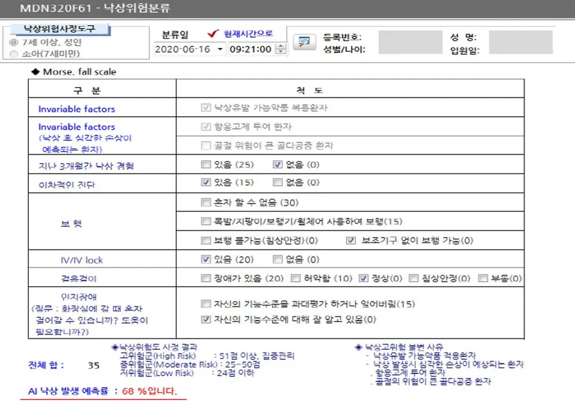
Task: Check 장애가 있음 (20) gait checkbox
Action: click(x=206, y=278)
